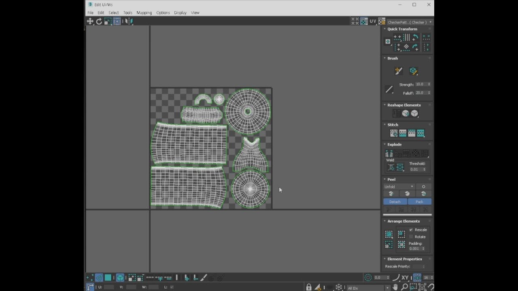Click the Mirror Horizontal tool icon
This screenshot has width=518, height=291.
pyautogui.click(x=129, y=21)
